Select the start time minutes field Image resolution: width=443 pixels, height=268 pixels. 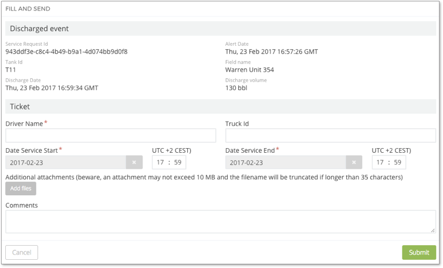tap(178, 162)
